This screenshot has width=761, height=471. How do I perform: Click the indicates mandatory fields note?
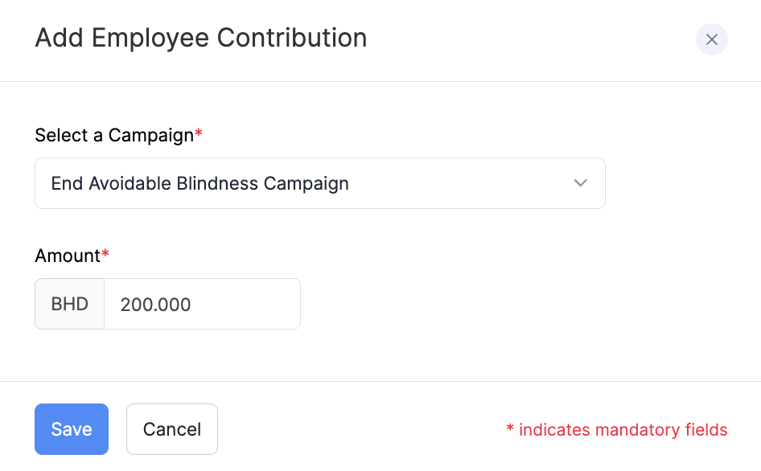(623, 430)
